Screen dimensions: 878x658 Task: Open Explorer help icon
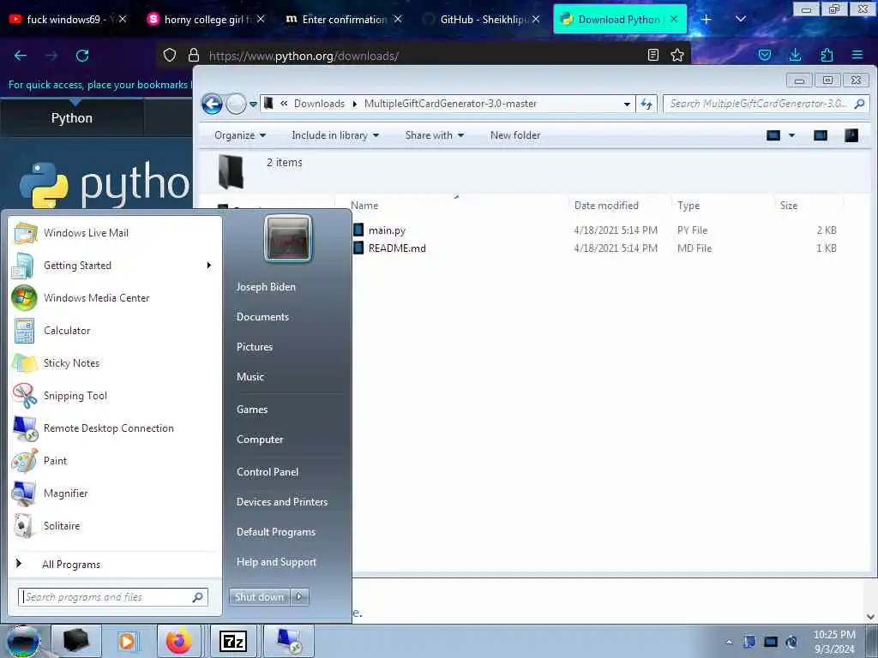point(851,135)
